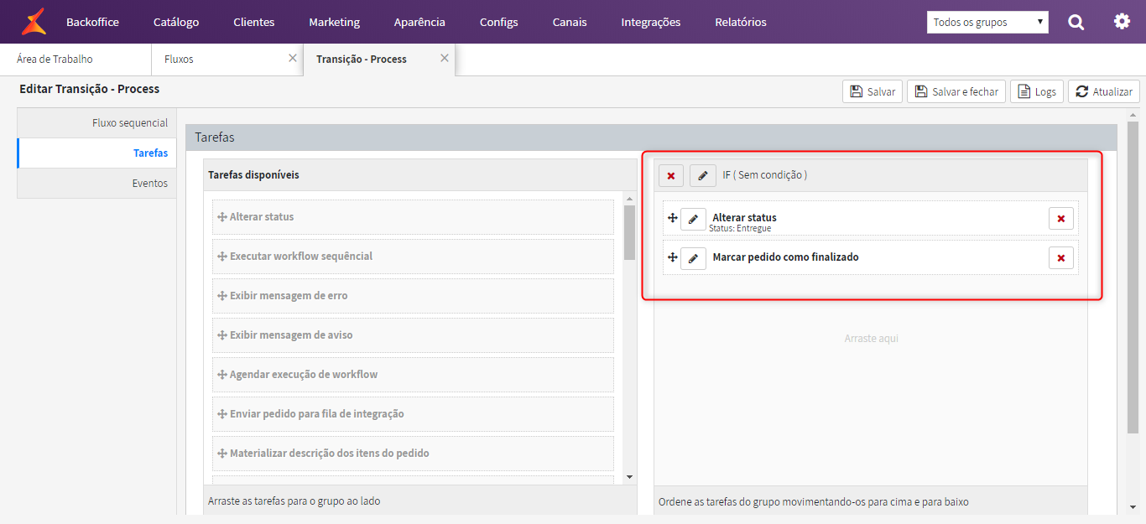The height and width of the screenshot is (524, 1146).
Task: Click the Executar workflow sequêncial task text
Action: pos(301,257)
